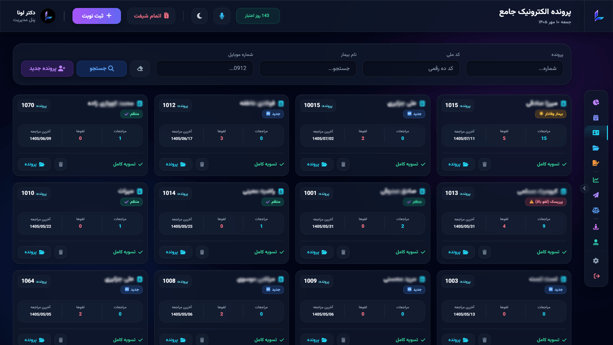This screenshot has height=345, width=613.
Task: Click the اتمام شیفت button
Action: tap(151, 16)
